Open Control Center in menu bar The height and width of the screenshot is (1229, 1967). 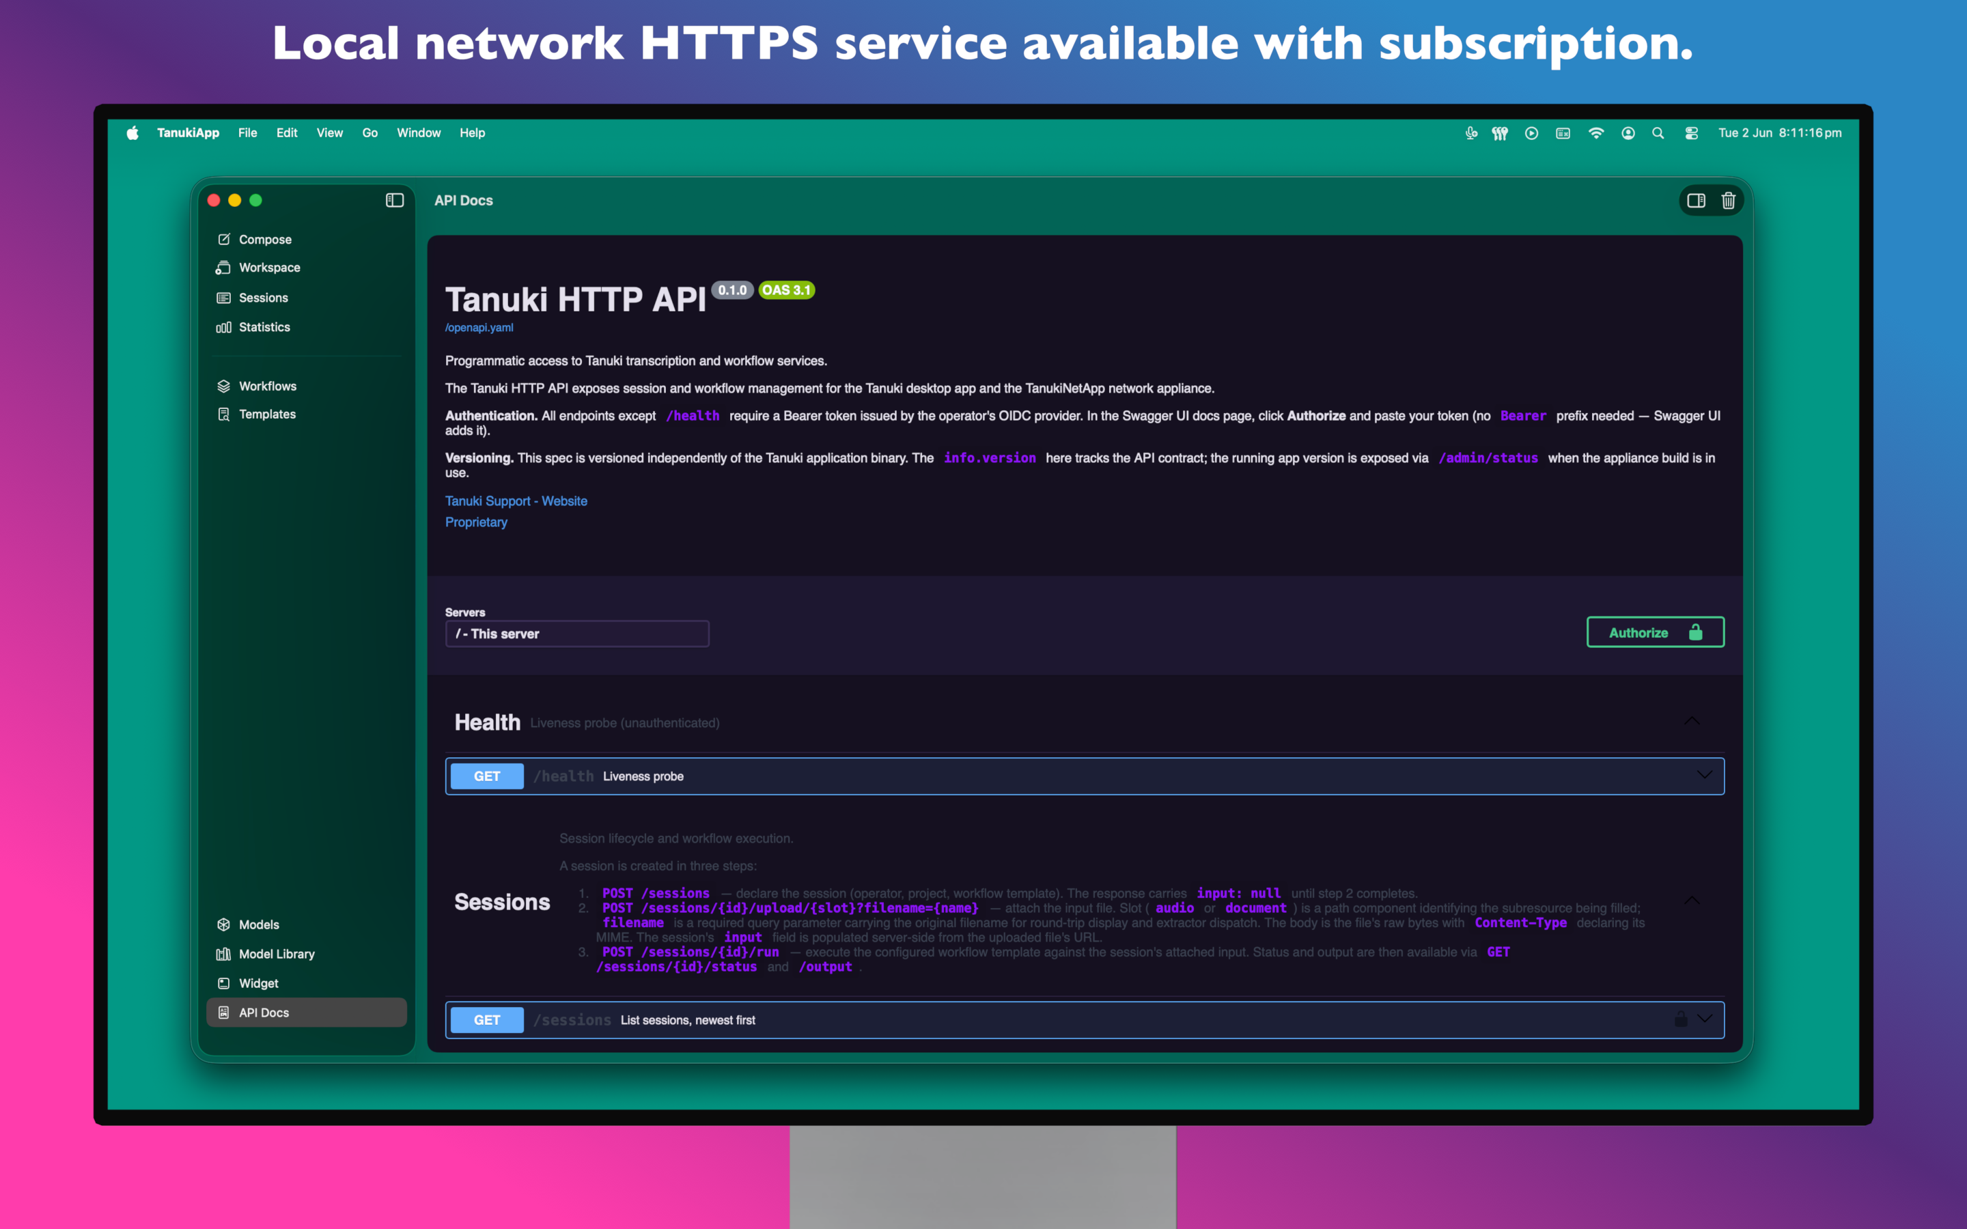coord(1692,133)
